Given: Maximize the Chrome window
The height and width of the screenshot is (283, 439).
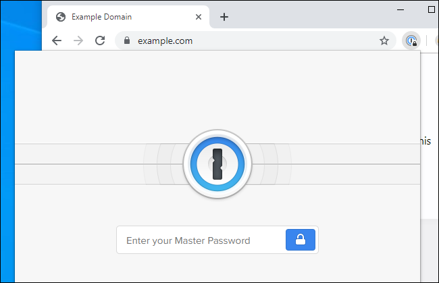Looking at the screenshot, I should [x=432, y=9].
